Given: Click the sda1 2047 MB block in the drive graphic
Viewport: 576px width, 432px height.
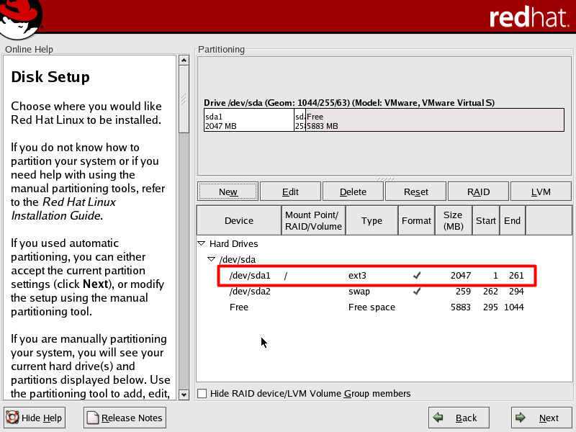Looking at the screenshot, I should (x=248, y=120).
